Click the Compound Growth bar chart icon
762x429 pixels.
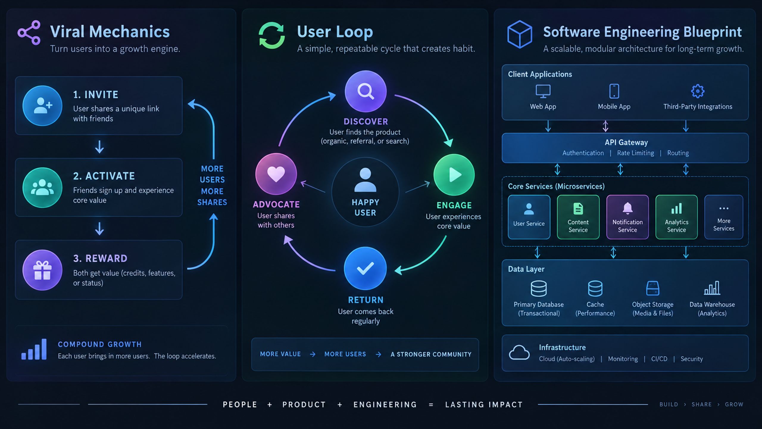point(34,349)
